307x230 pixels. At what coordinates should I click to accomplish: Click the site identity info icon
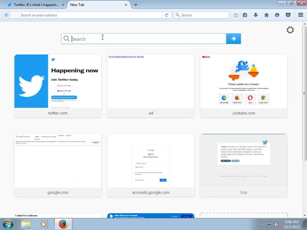pos(15,15)
